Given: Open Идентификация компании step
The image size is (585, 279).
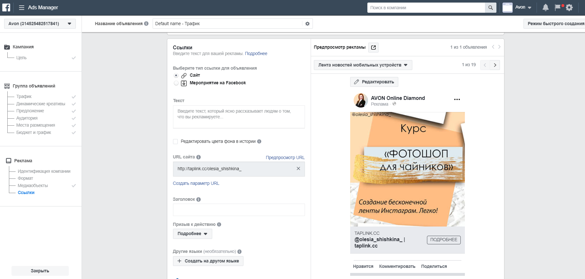Looking at the screenshot, I should pos(44,171).
